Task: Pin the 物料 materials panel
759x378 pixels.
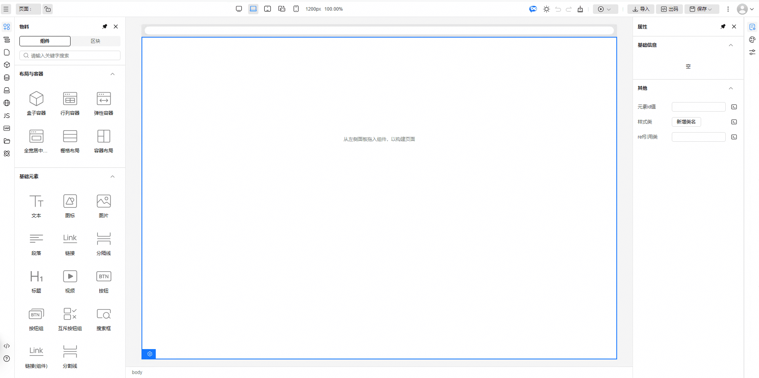Action: point(105,27)
